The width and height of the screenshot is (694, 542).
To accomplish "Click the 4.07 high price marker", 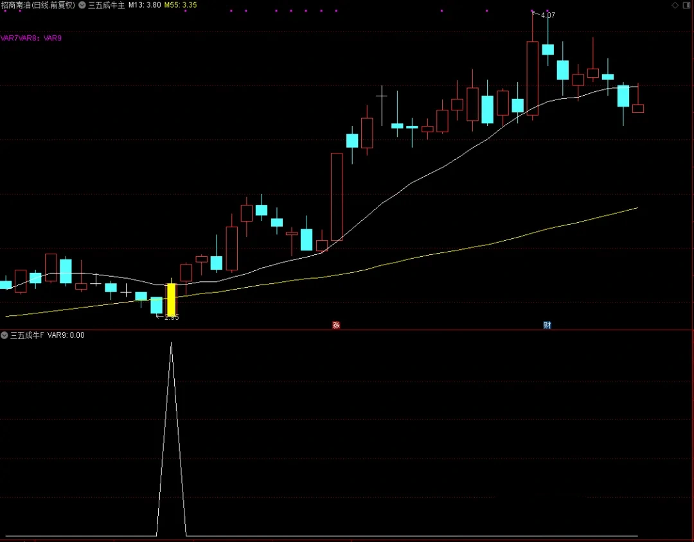I will [547, 15].
